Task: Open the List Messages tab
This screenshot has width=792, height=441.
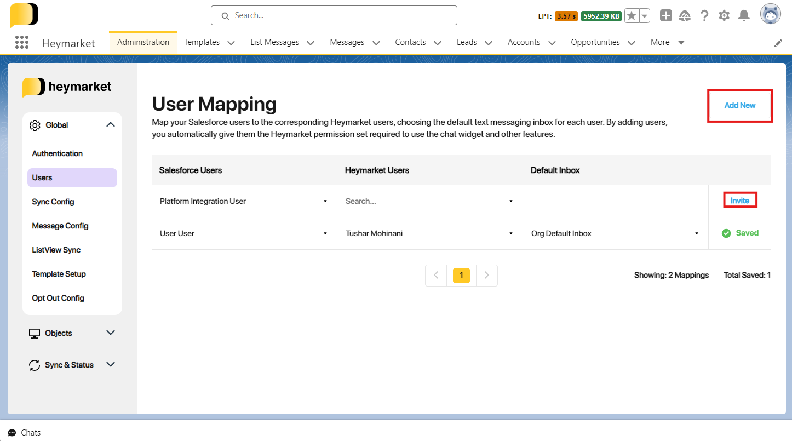Action: [x=275, y=42]
